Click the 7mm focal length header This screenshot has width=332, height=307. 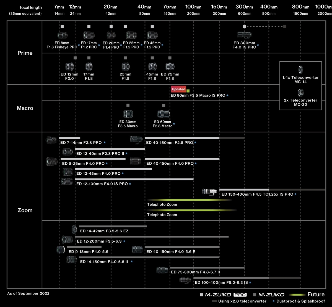59,7
